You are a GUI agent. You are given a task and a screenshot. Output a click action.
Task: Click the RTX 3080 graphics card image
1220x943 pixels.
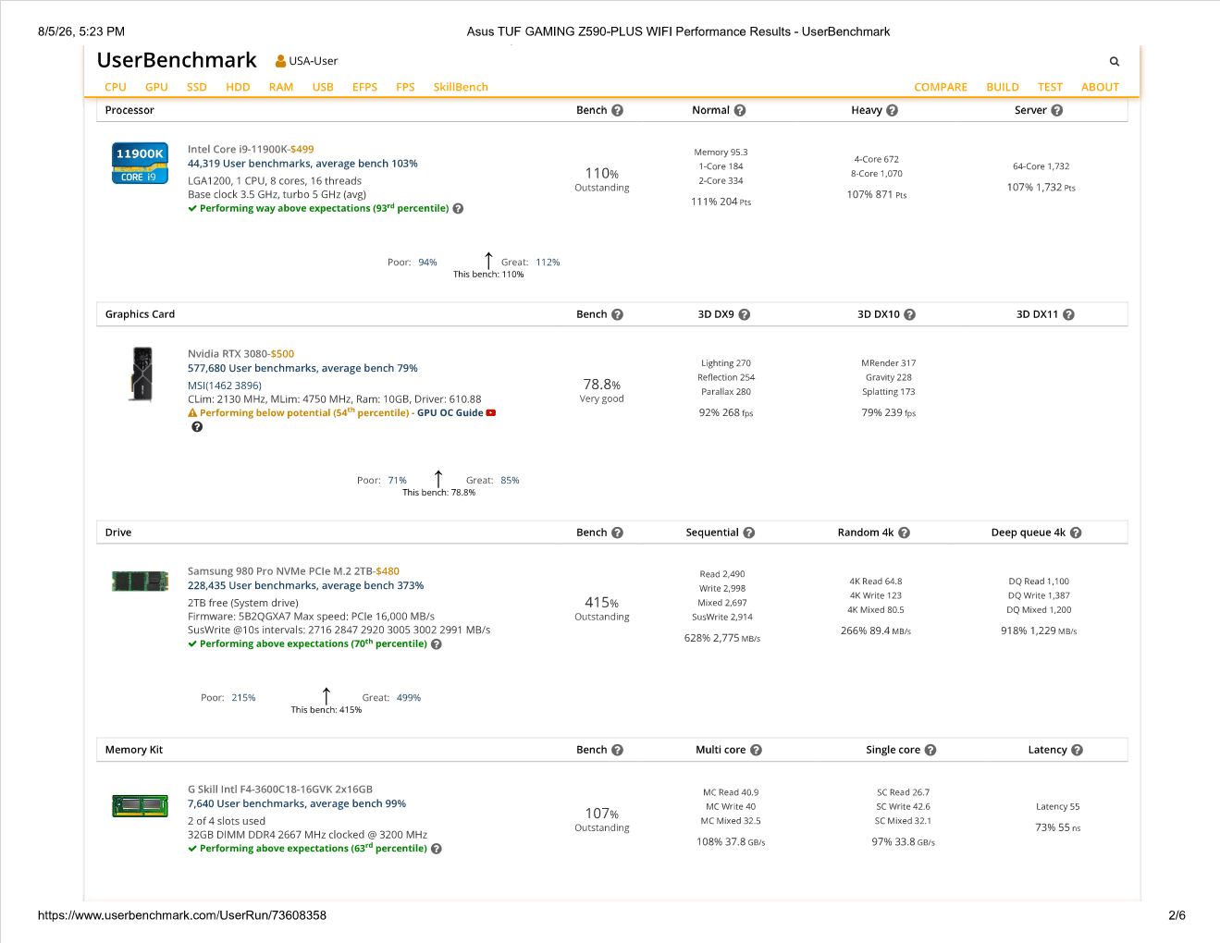point(141,374)
